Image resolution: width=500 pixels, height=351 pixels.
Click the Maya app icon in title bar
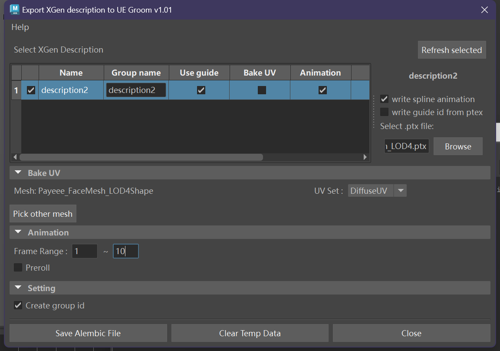point(14,10)
